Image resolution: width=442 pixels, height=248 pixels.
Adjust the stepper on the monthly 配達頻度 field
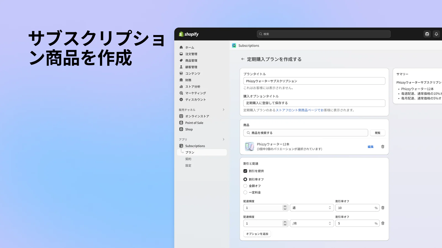coord(285,223)
